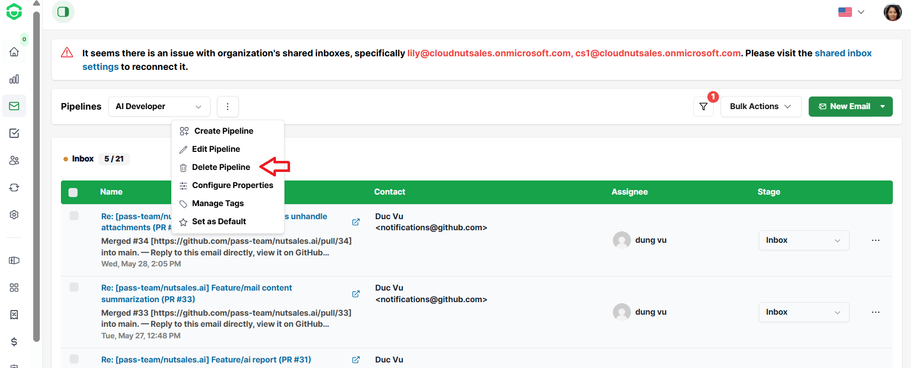Check the checkbox for PR #31 email
This screenshot has height=368, width=916.
(x=74, y=359)
